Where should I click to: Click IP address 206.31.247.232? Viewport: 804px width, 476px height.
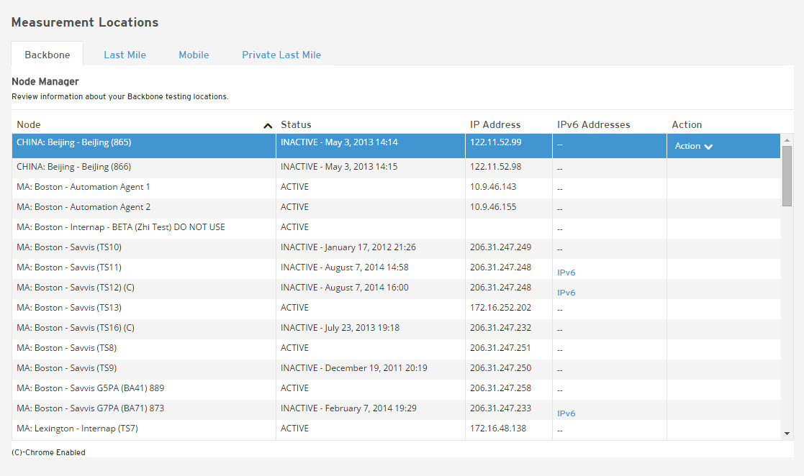(x=500, y=327)
